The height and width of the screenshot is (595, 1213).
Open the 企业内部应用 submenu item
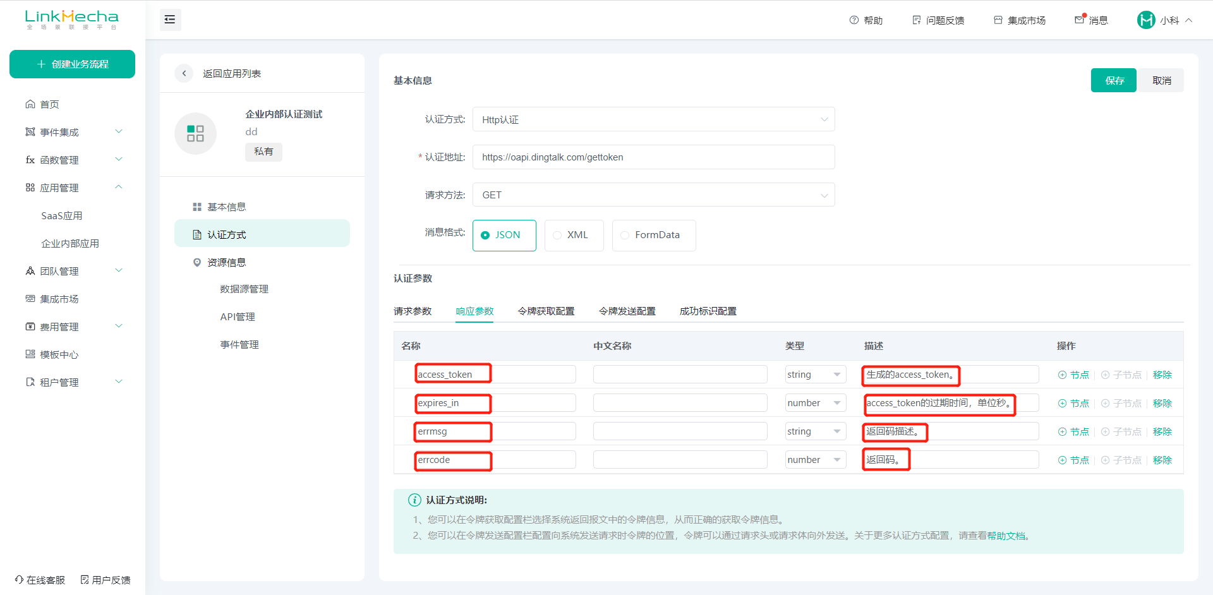coord(70,244)
